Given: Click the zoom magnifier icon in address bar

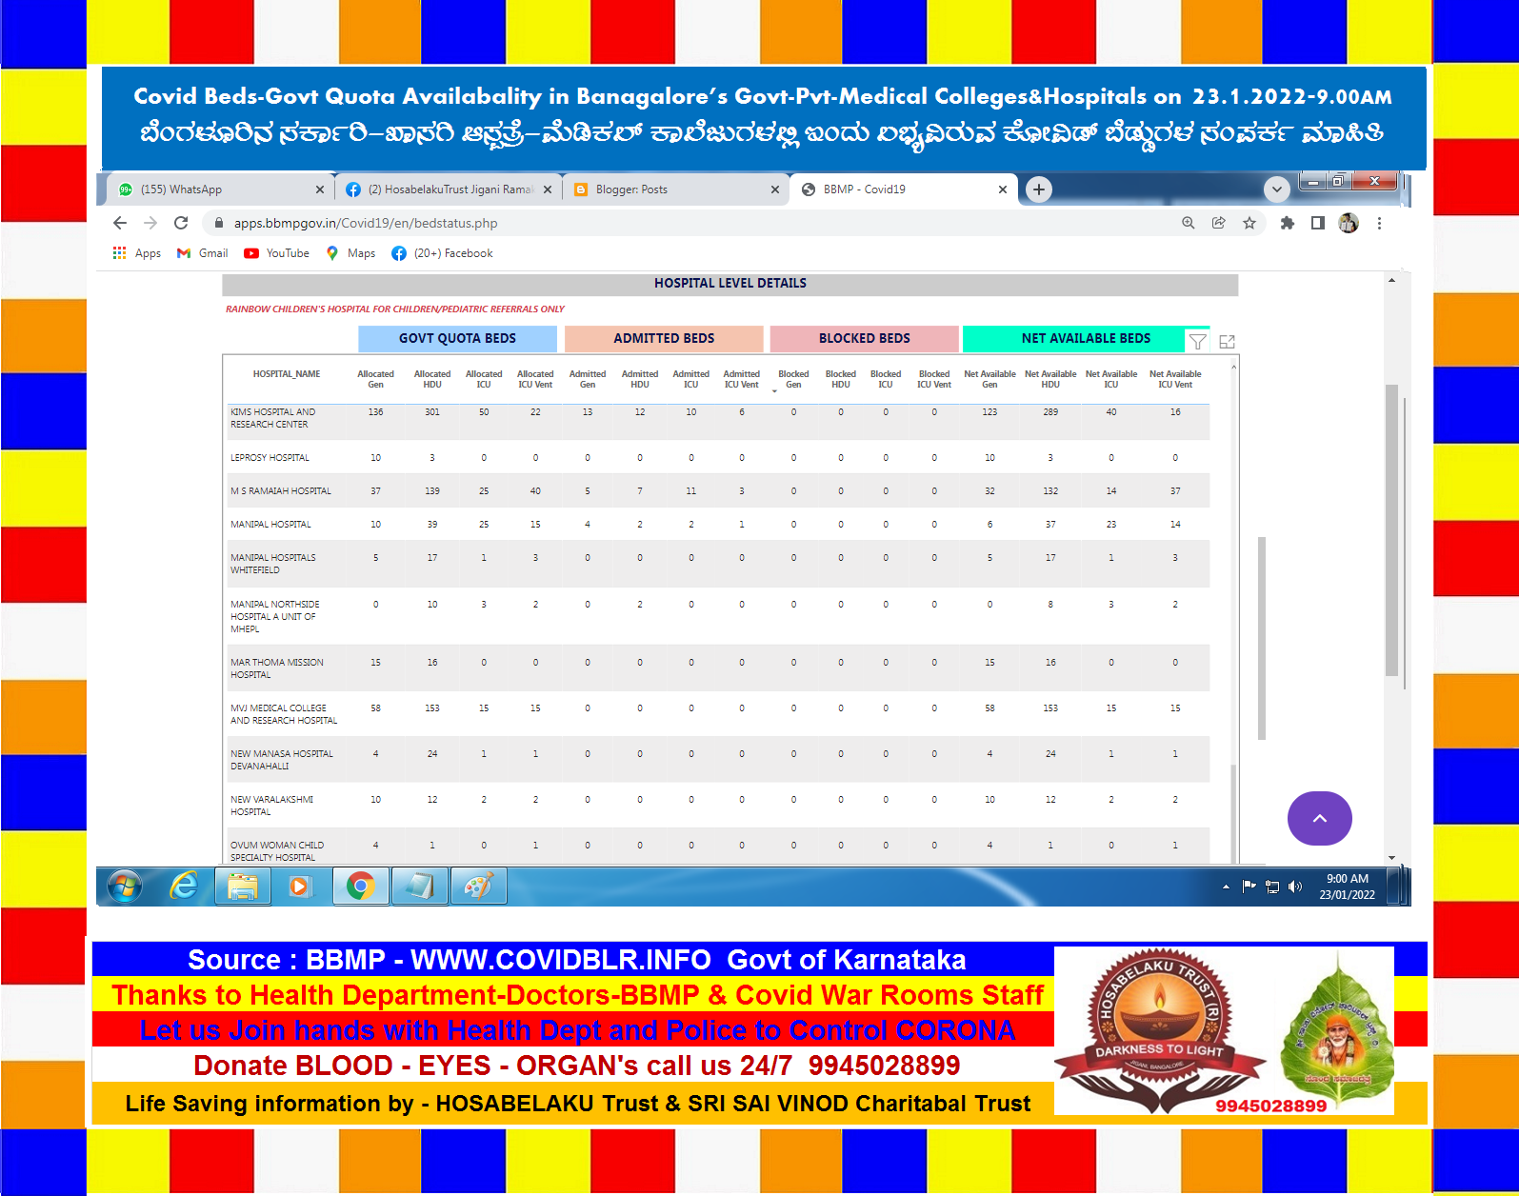Looking at the screenshot, I should 1189,223.
